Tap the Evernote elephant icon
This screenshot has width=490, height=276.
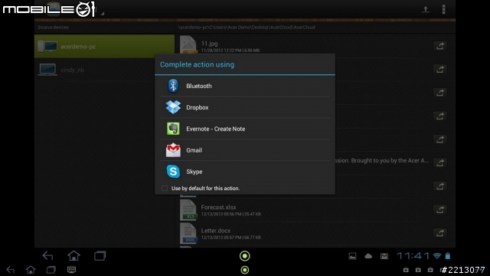tap(173, 129)
